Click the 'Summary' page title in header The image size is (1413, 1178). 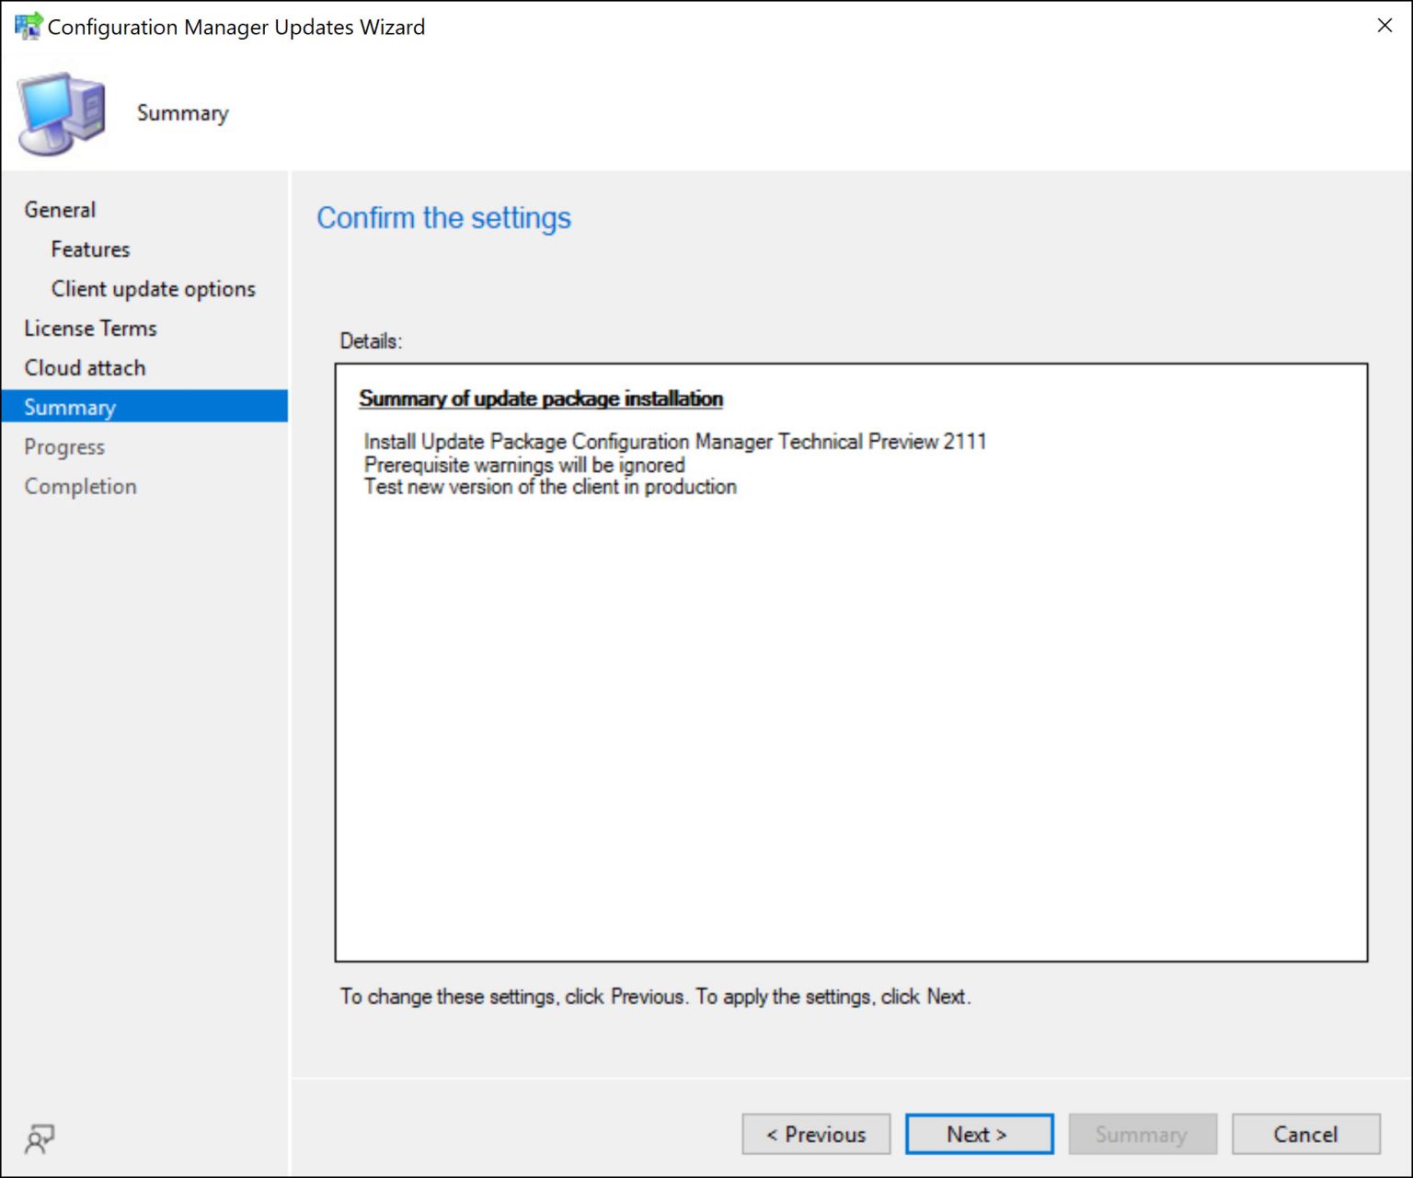[182, 113]
